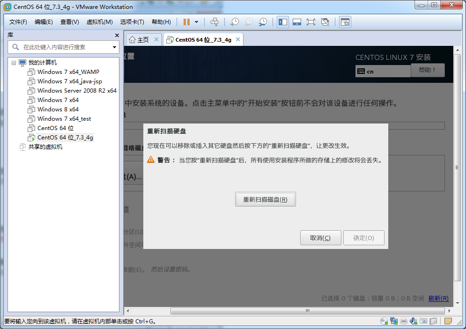Click the keyboard icon beside cn
Image resolution: width=466 pixels, height=329 pixels.
tap(361, 71)
